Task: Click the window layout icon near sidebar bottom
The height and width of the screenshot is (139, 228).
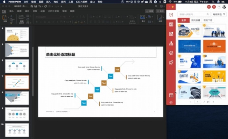Action: 171,95
